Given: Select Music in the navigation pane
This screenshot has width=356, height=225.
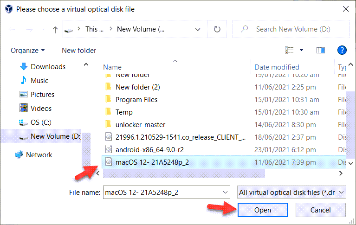Looking at the screenshot, I should coord(39,81).
